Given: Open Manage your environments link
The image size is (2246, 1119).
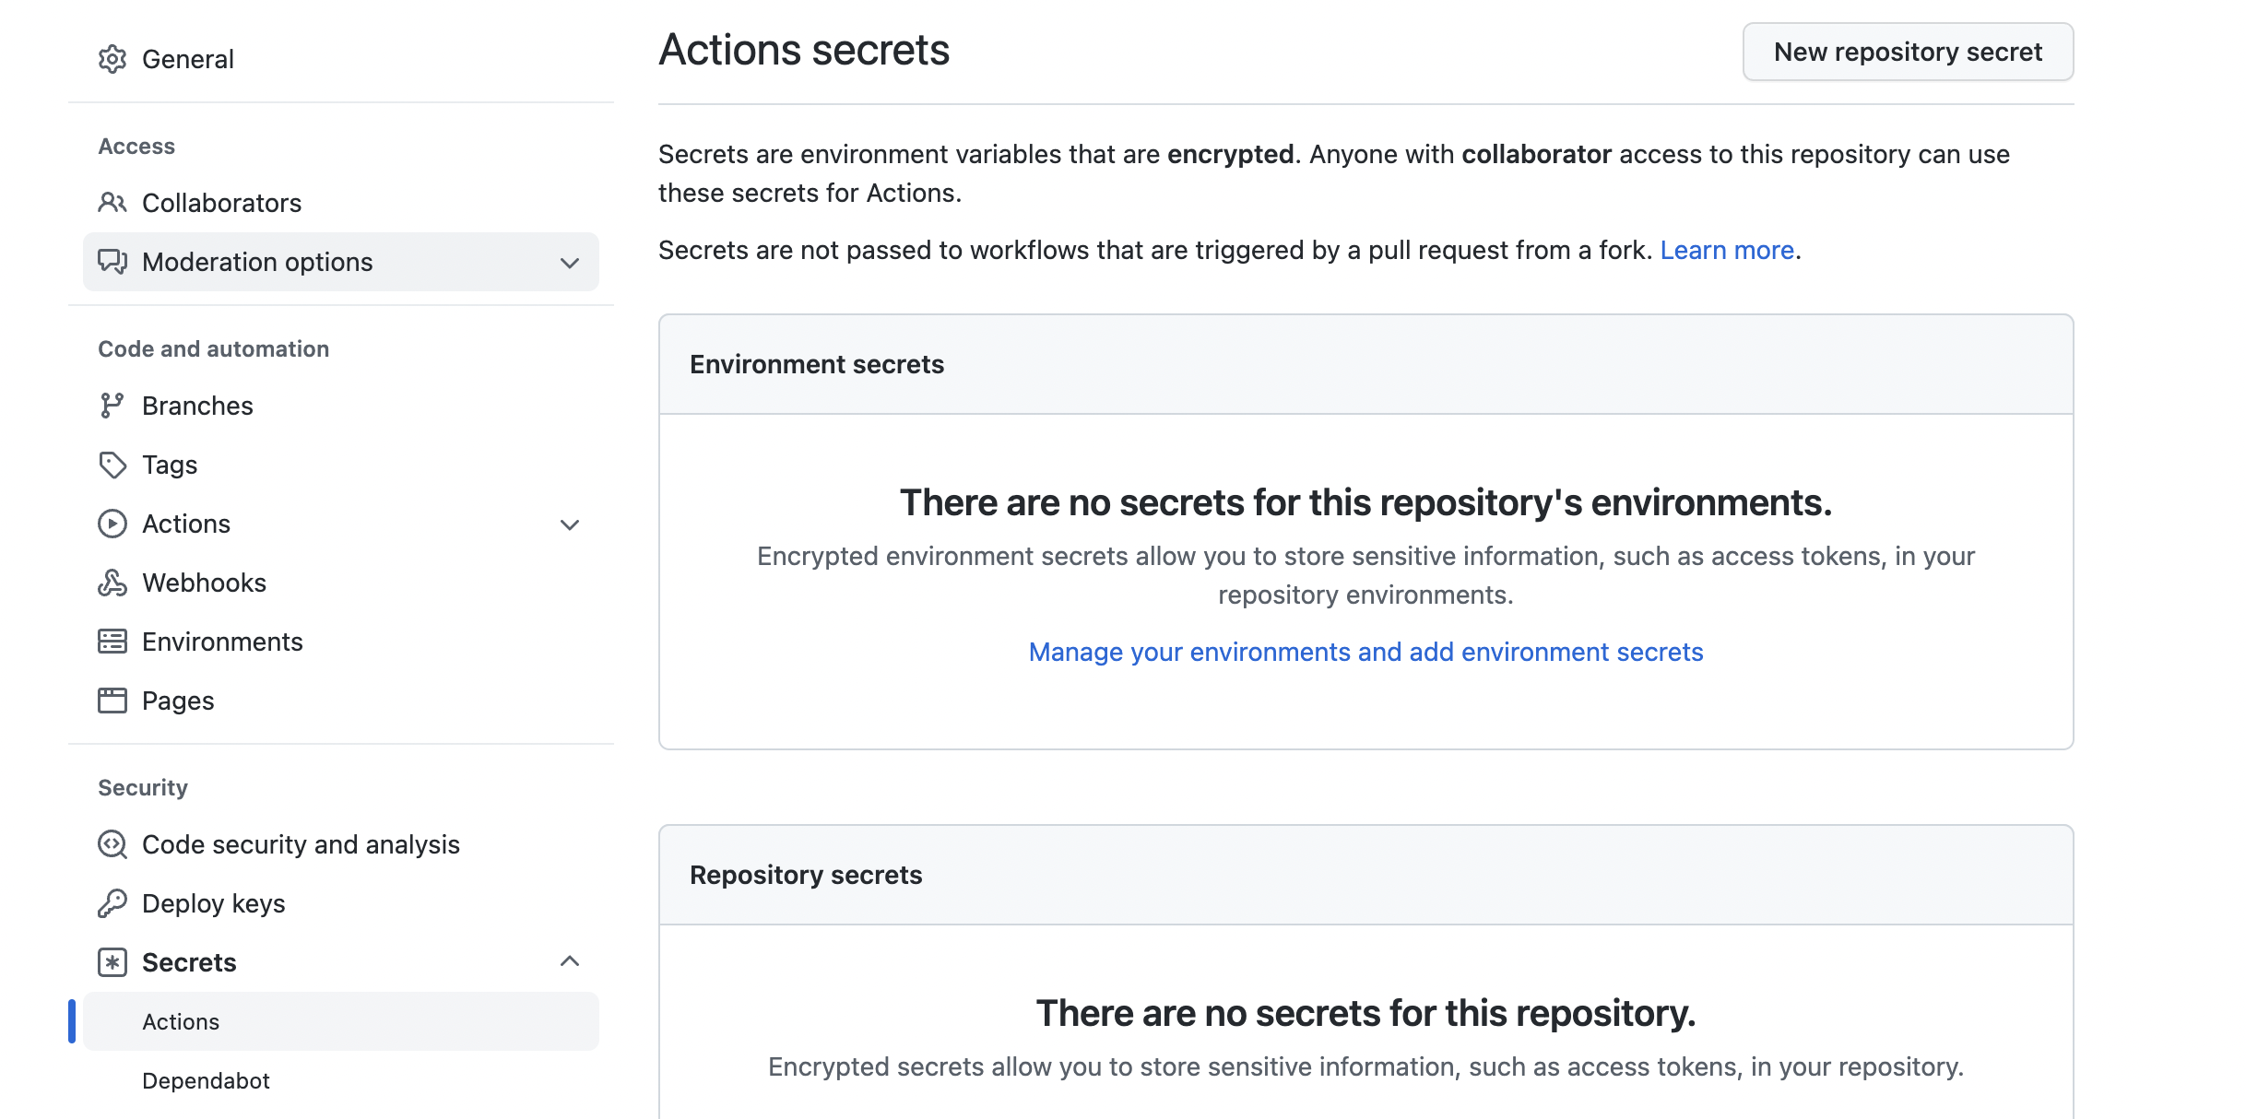Looking at the screenshot, I should (1365, 652).
